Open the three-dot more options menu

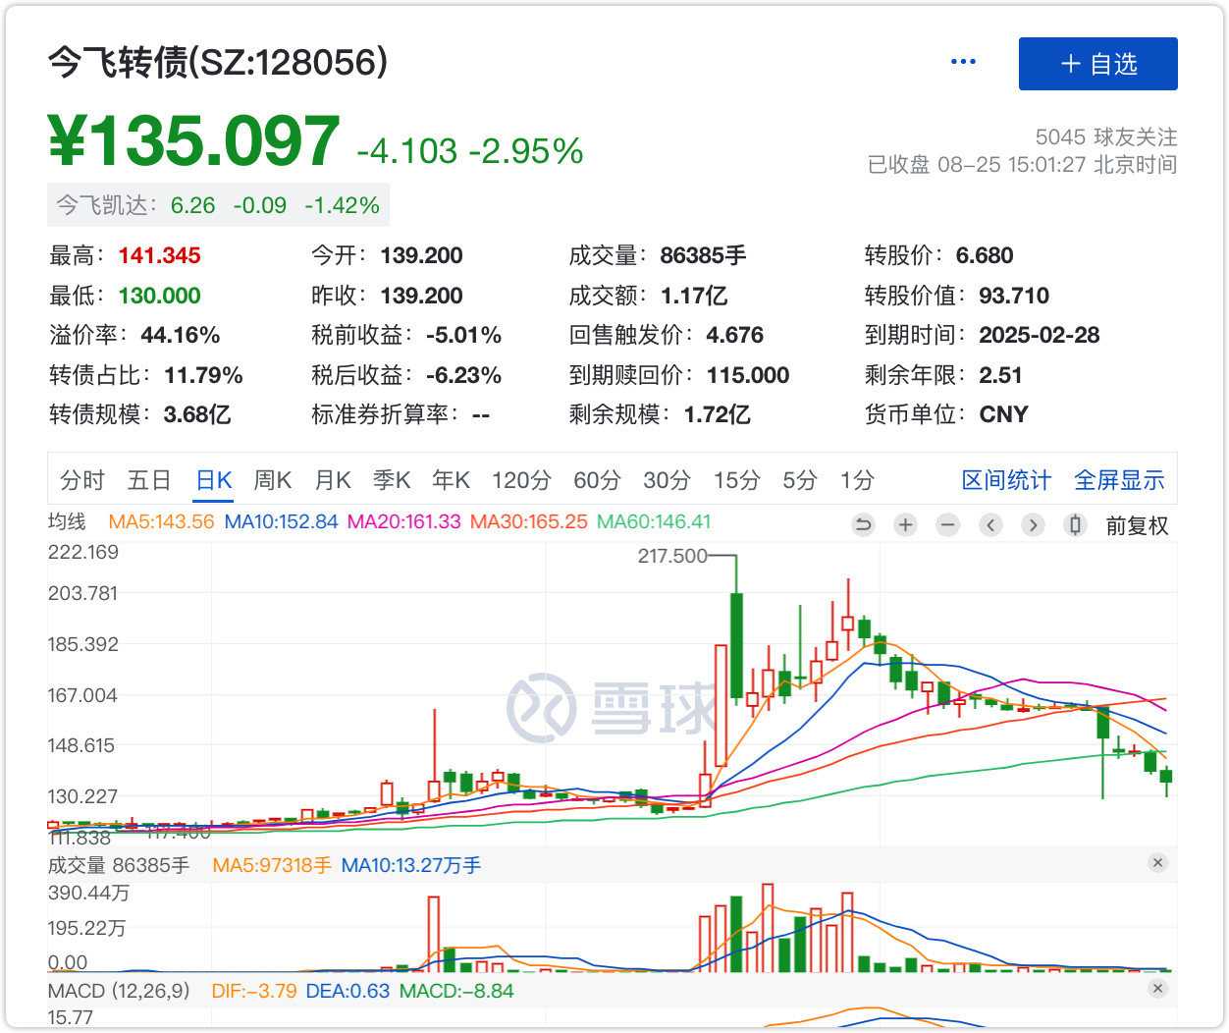click(963, 62)
